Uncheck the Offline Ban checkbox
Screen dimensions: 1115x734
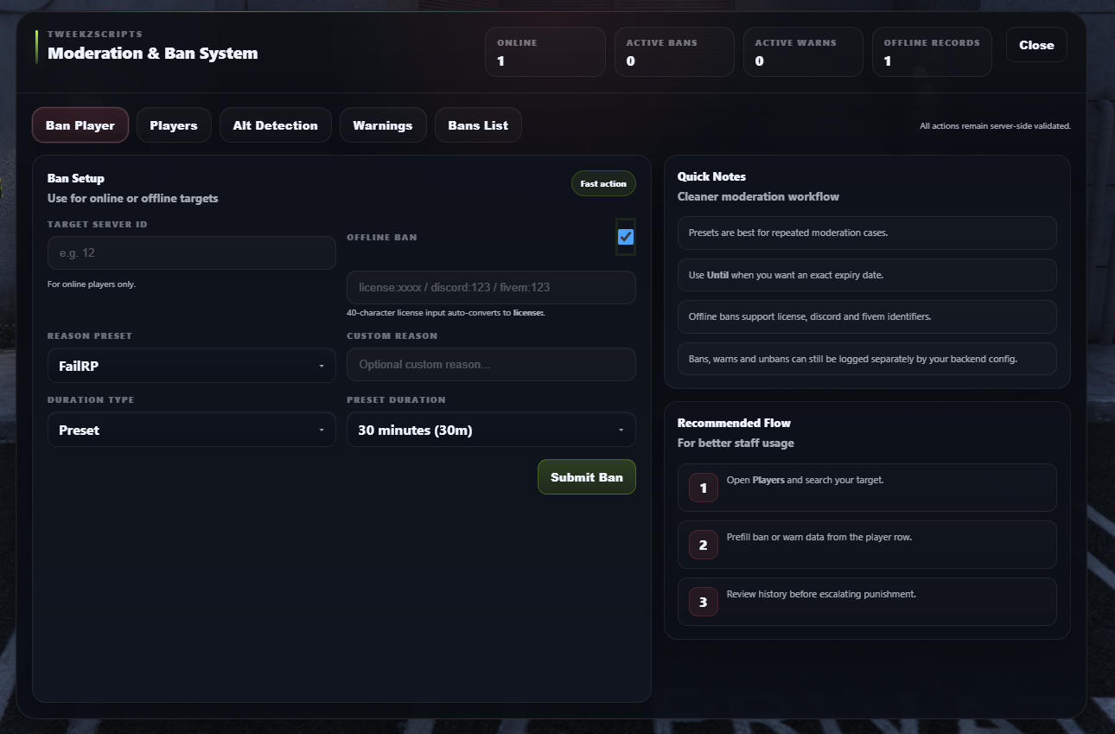(x=626, y=237)
